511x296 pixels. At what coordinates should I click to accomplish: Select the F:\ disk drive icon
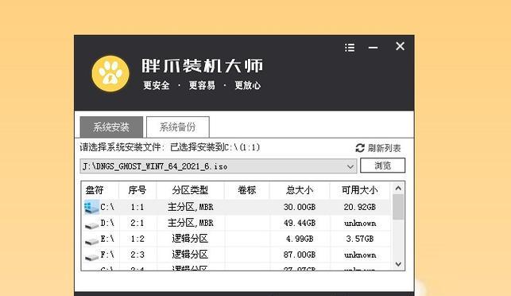91,257
